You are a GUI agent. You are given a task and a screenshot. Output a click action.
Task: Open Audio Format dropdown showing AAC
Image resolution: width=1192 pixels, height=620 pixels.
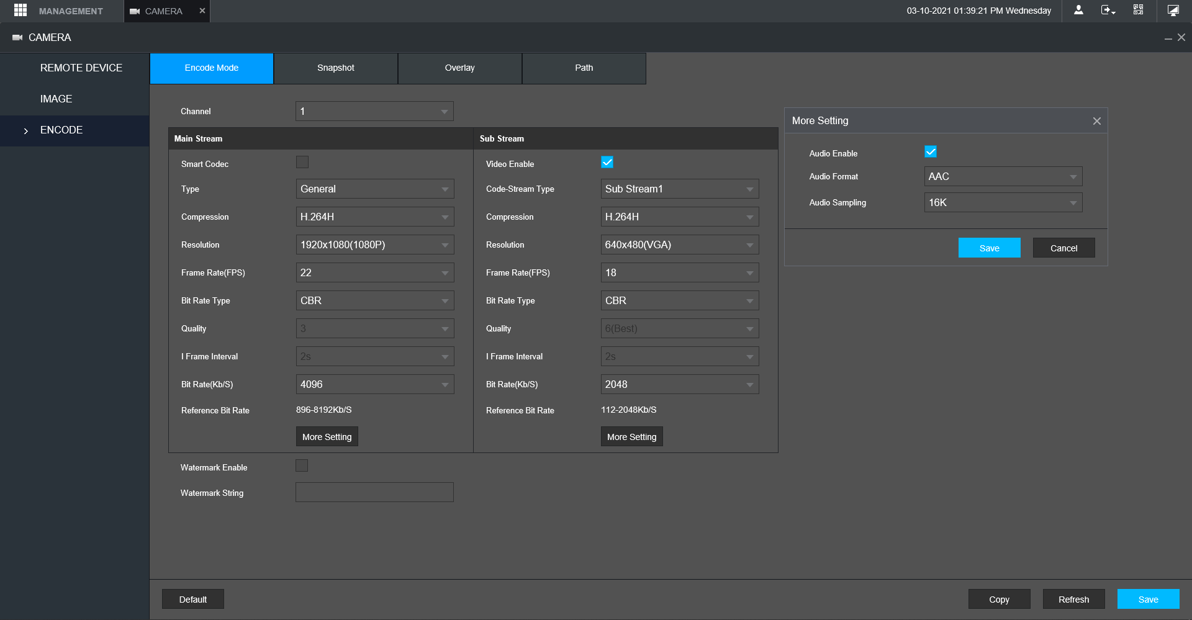(1003, 177)
